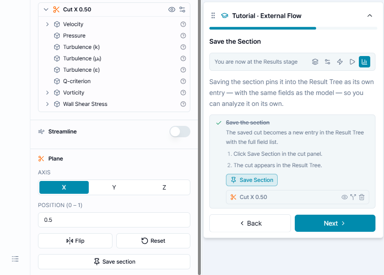384x275 pixels.
Task: Click the layers stack stage icon
Action: tap(315, 62)
